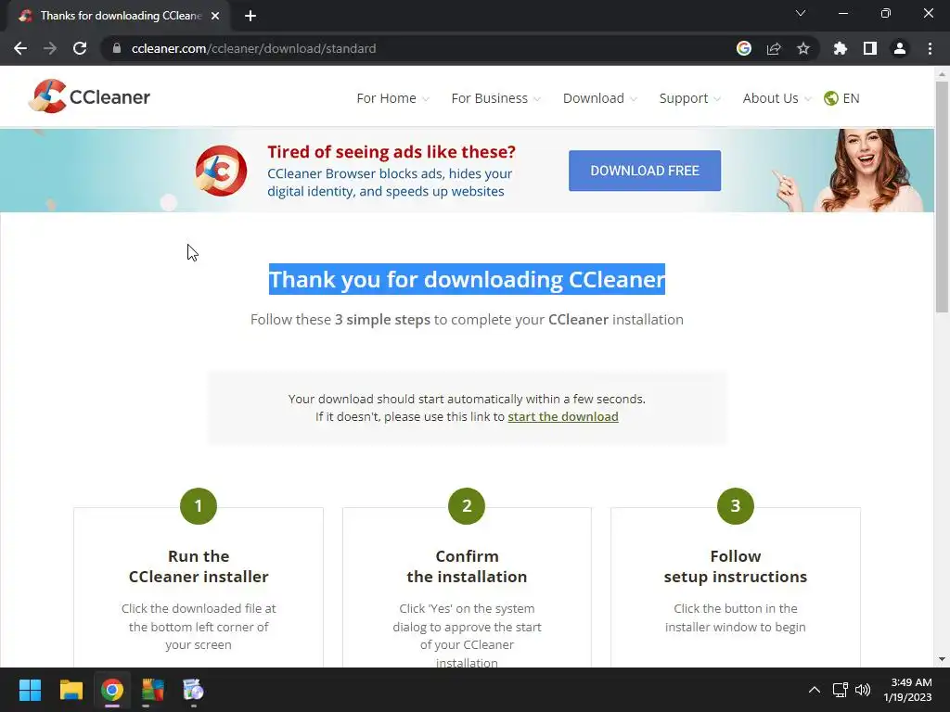The height and width of the screenshot is (712, 950).
Task: Open the volume speaker tray icon
Action: pyautogui.click(x=863, y=690)
